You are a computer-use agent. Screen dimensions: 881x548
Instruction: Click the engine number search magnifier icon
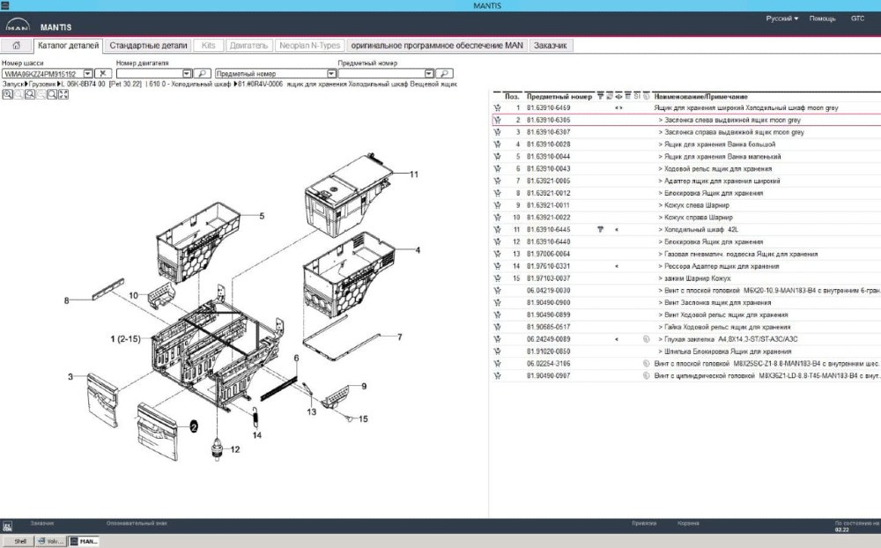[202, 74]
